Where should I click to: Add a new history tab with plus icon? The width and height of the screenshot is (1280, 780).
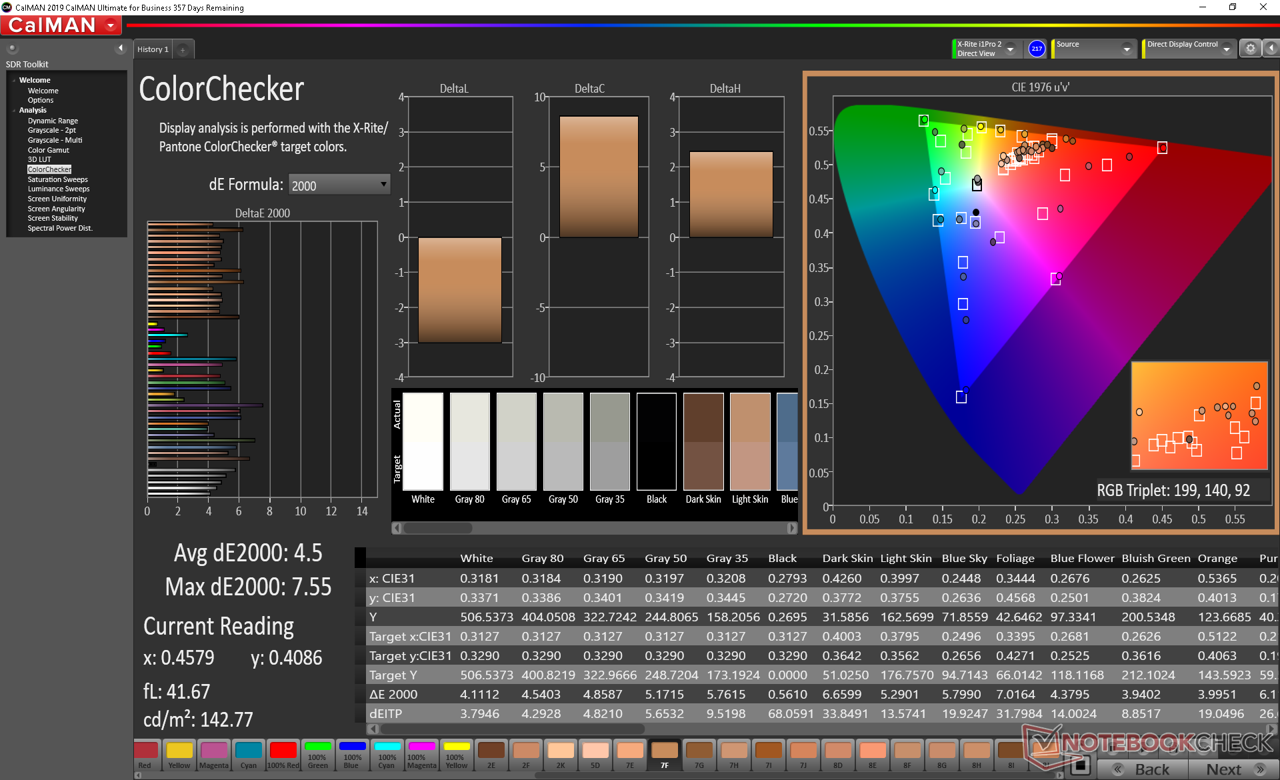coord(183,49)
